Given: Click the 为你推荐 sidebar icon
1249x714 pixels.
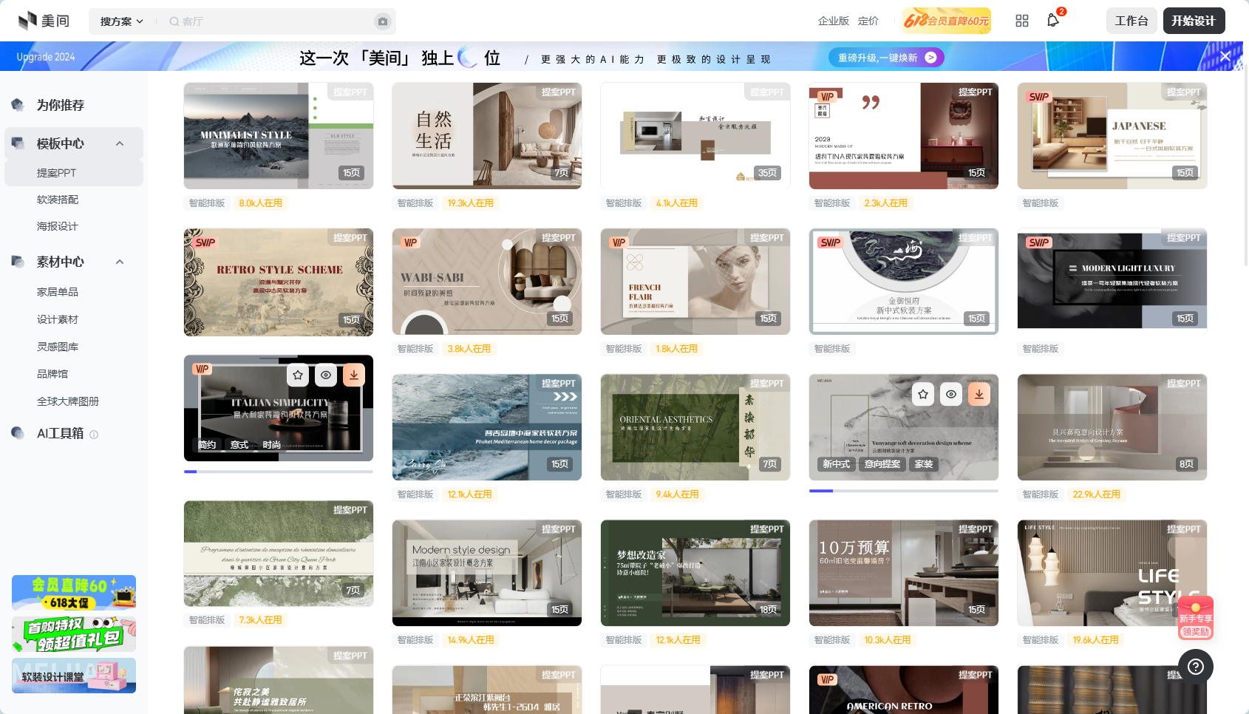Looking at the screenshot, I should coord(18,105).
